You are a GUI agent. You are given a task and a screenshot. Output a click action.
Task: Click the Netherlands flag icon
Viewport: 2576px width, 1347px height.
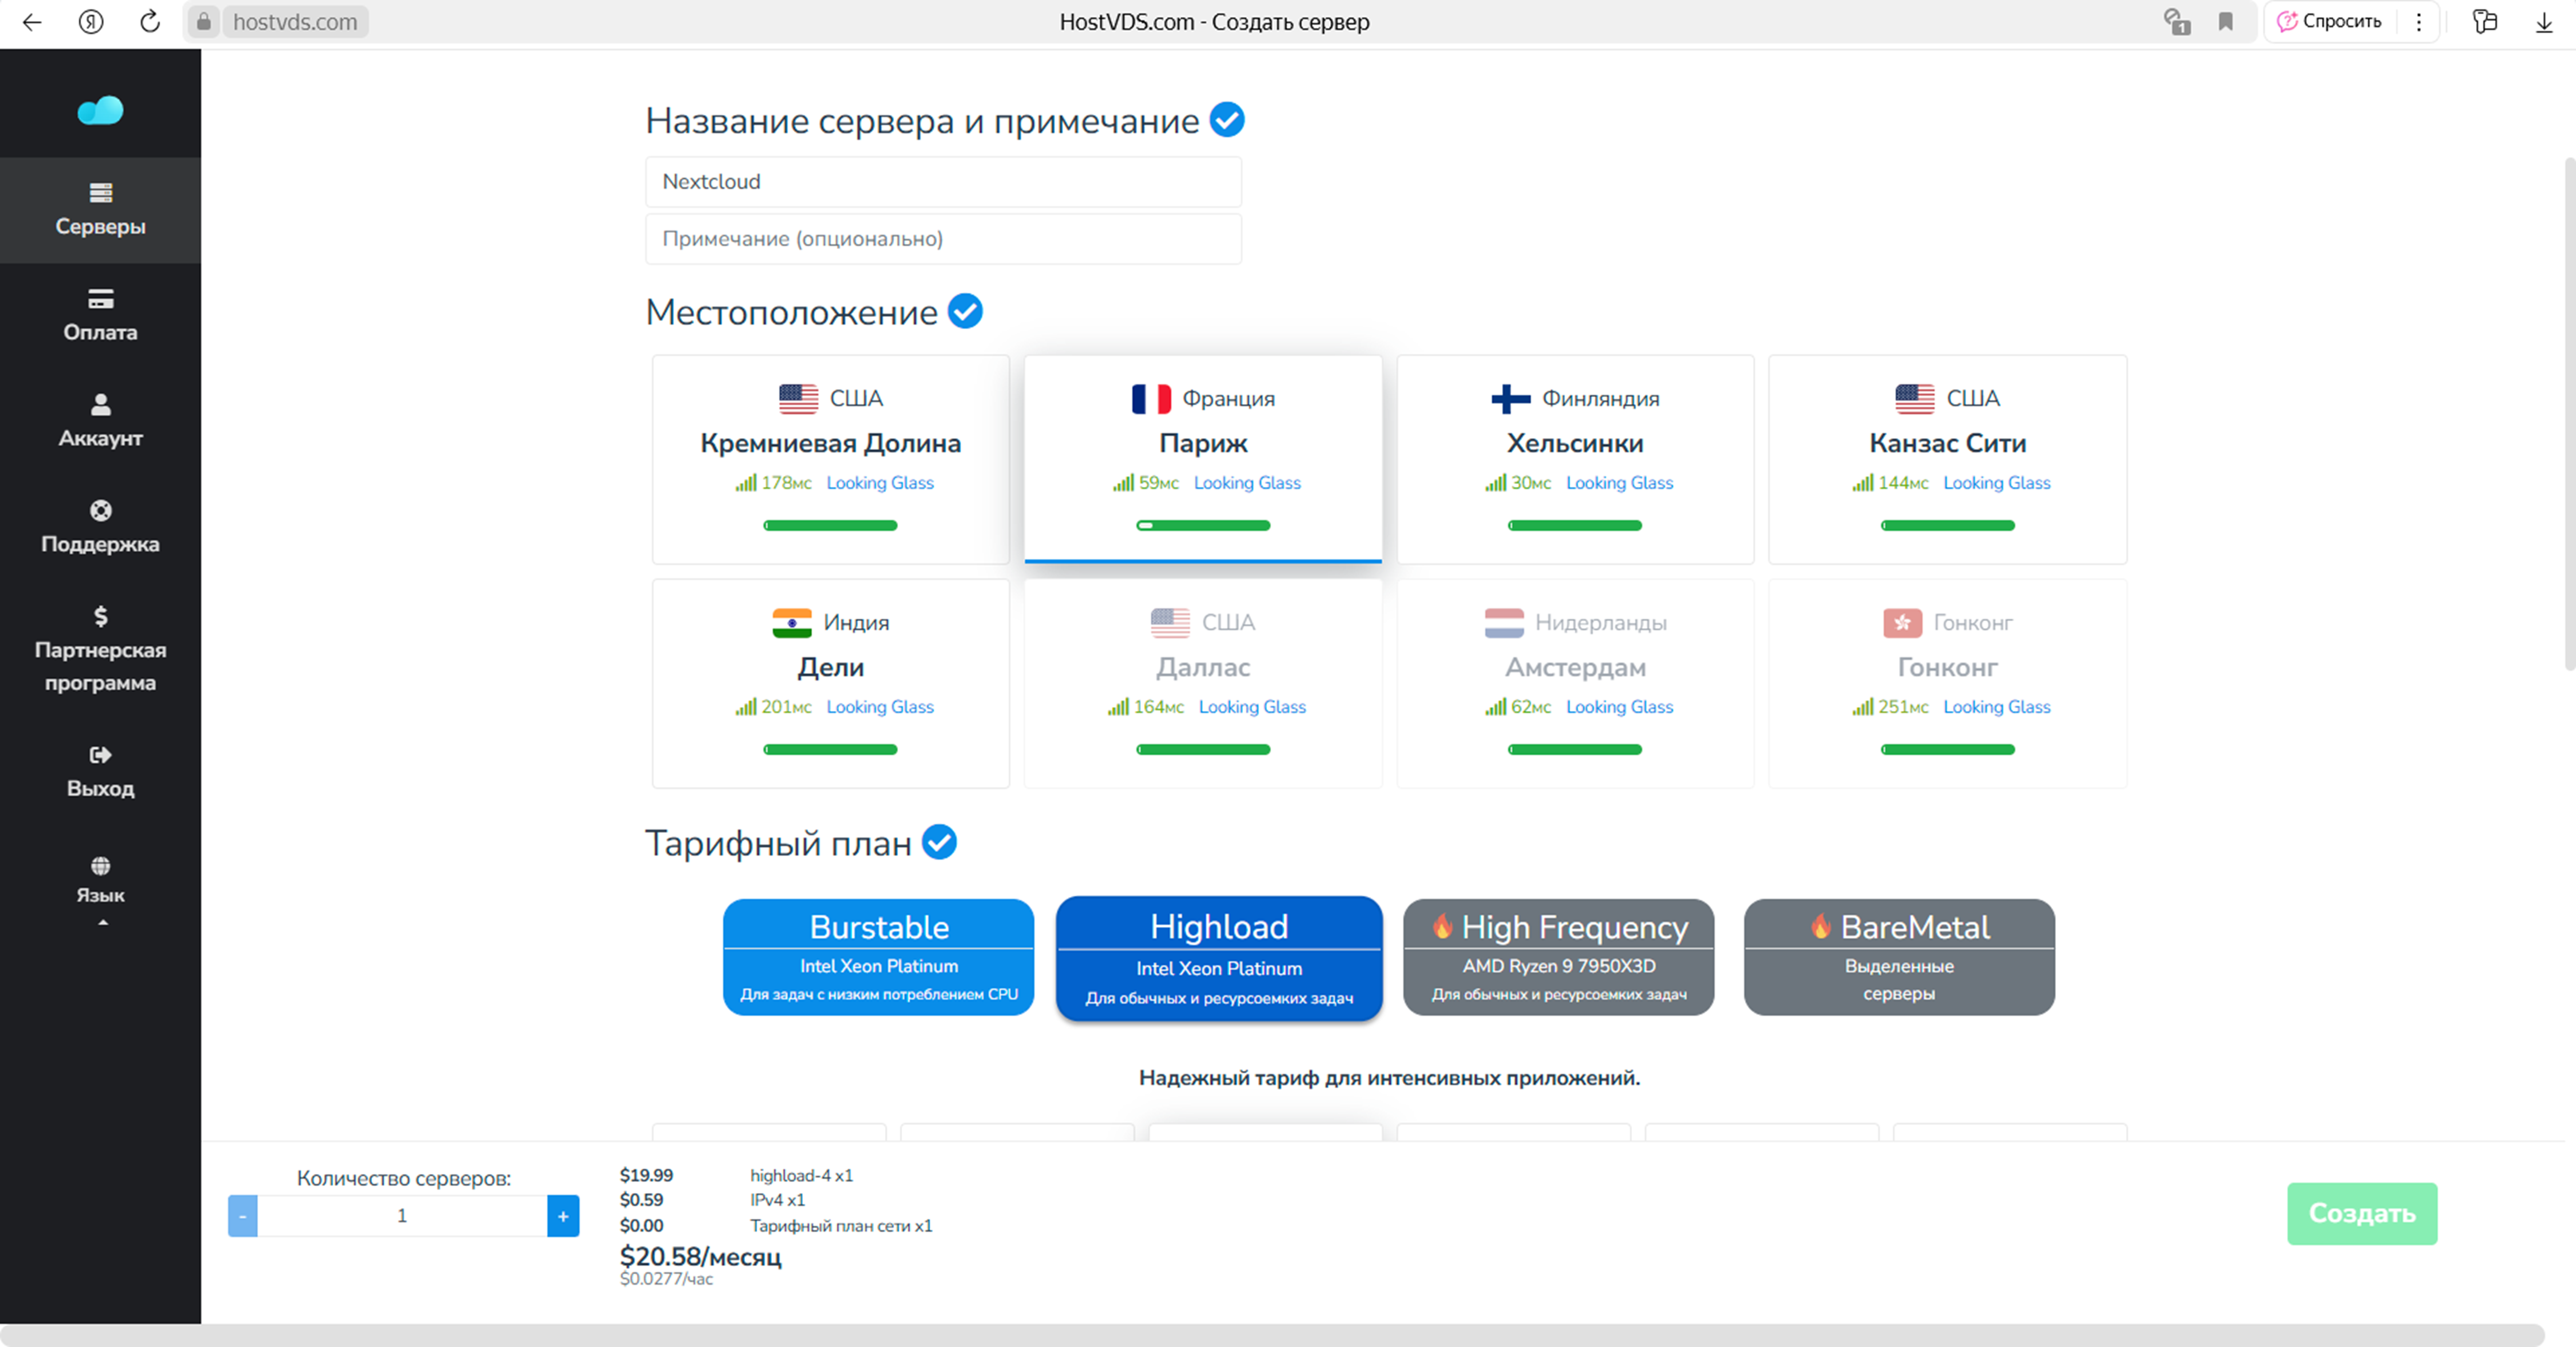coord(1504,622)
